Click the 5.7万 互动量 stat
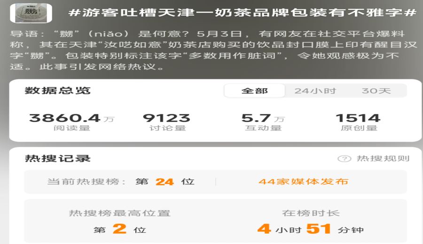The height and width of the screenshot is (244, 423). pyautogui.click(x=263, y=122)
